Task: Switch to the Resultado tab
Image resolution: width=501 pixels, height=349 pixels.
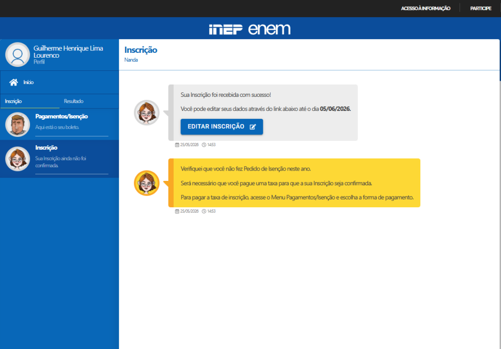Action: [x=73, y=101]
